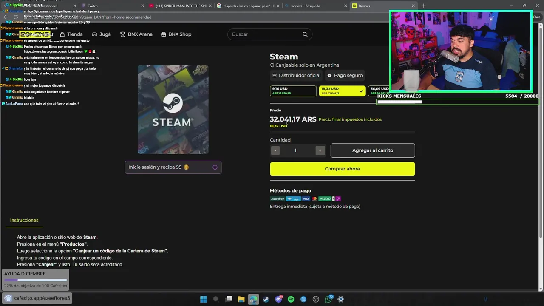Image resolution: width=544 pixels, height=306 pixels.
Task: Click the Kicks Mensuales progress bar
Action: [x=457, y=102]
